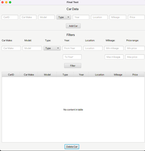Click the Price column header in table

tap(135, 75)
